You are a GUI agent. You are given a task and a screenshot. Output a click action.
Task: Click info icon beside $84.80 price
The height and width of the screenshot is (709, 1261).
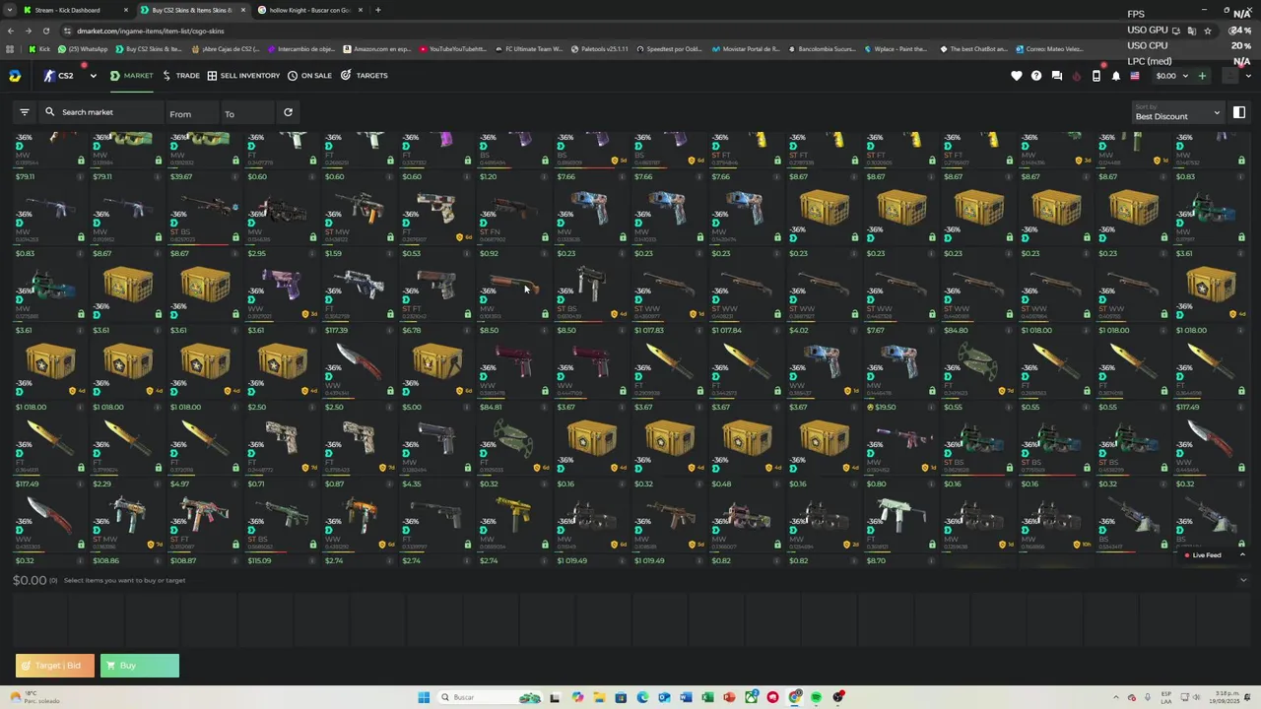pyautogui.click(x=1007, y=331)
